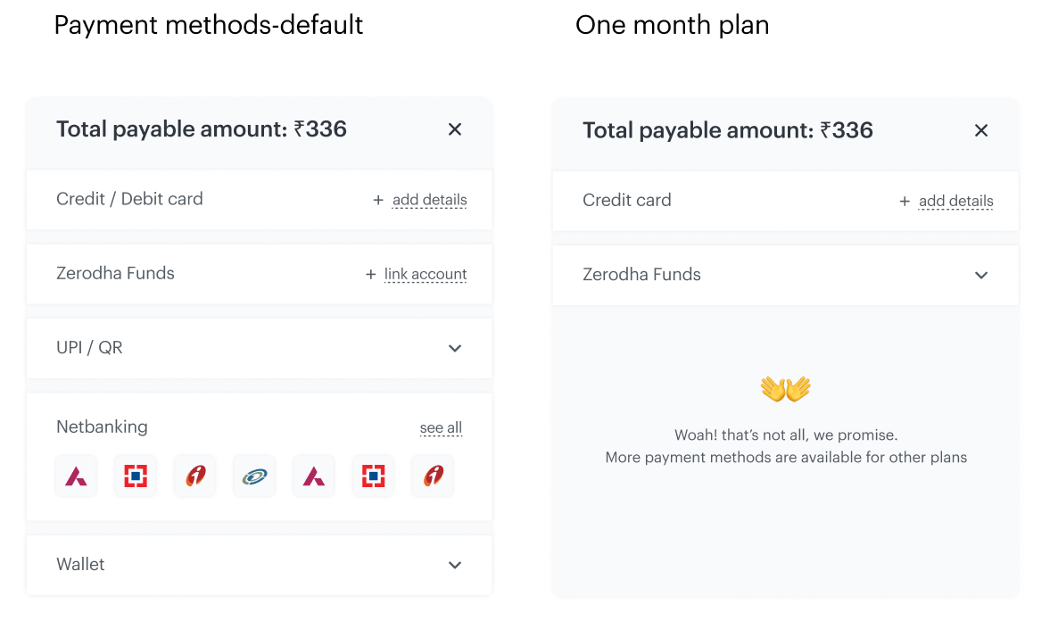1058x621 pixels.
Task: Select the first Axis Bank netbanking icon
Action: click(76, 476)
